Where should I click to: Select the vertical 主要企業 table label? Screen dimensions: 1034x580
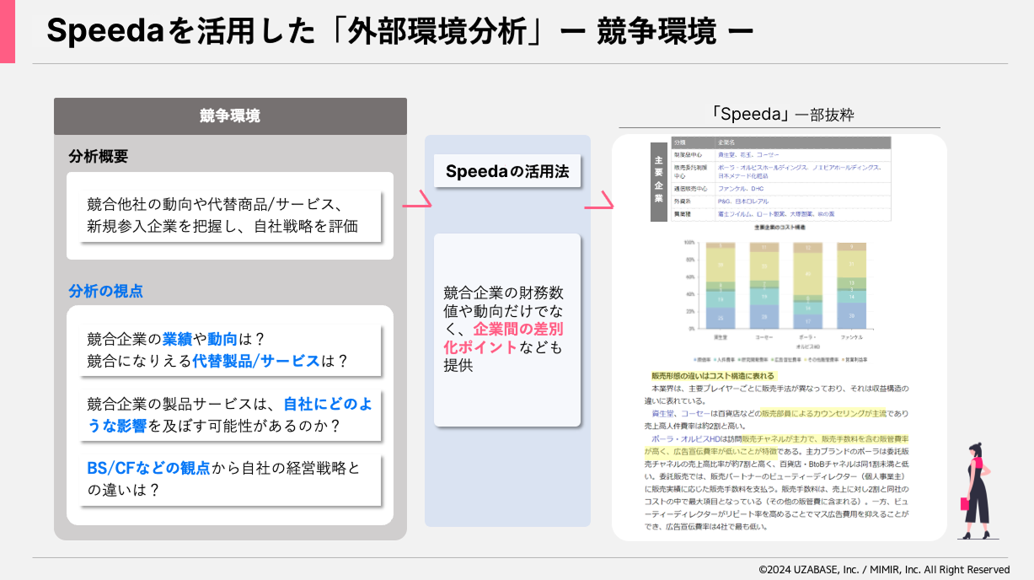[x=658, y=179]
